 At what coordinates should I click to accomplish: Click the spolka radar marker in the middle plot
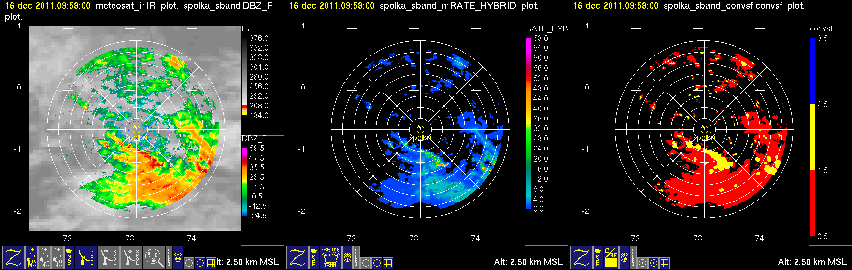tap(420, 129)
